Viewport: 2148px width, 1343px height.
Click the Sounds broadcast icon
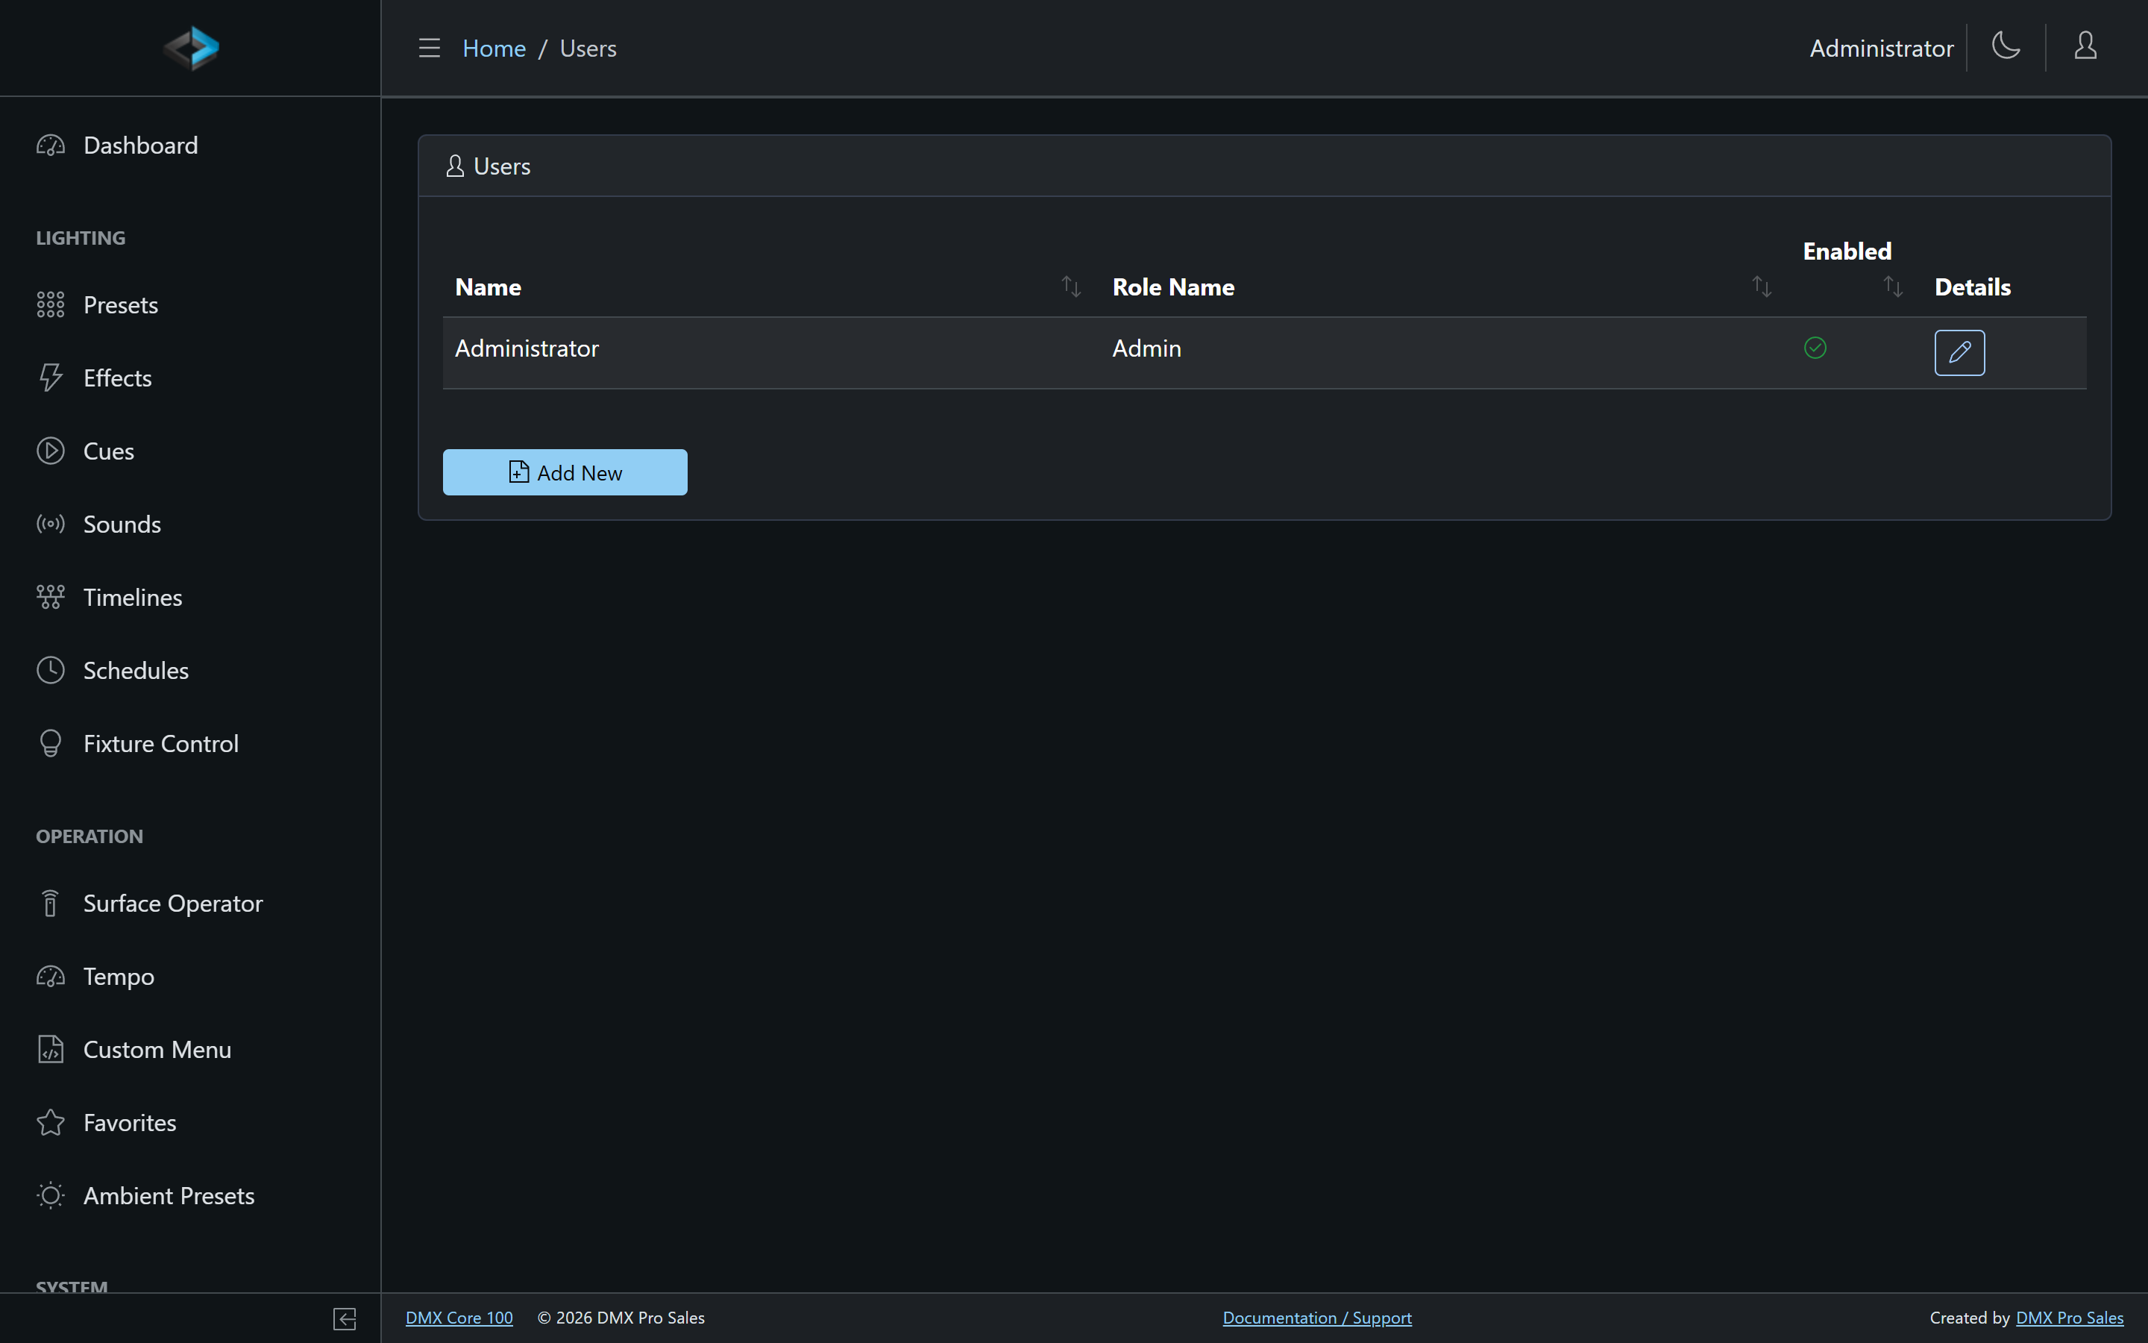(x=51, y=524)
